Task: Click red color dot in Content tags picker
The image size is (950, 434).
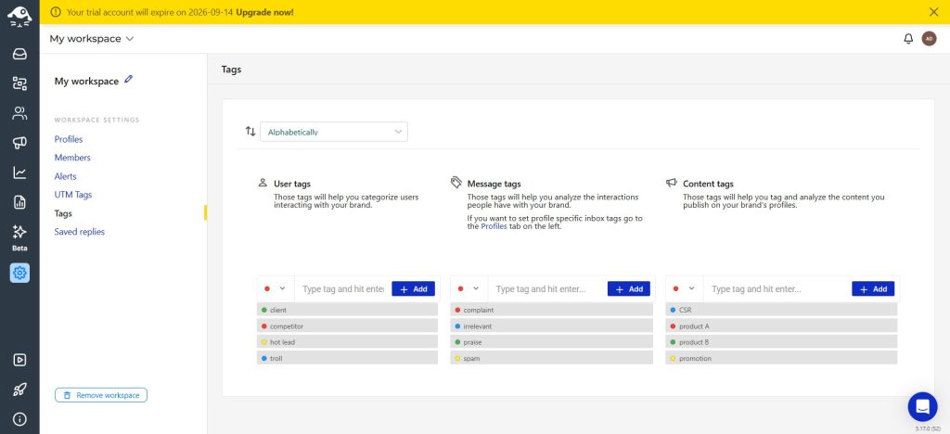Action: click(675, 288)
